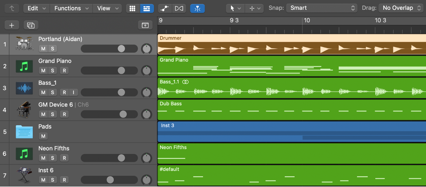Open the Drag No Overlap dropdown

click(401, 8)
